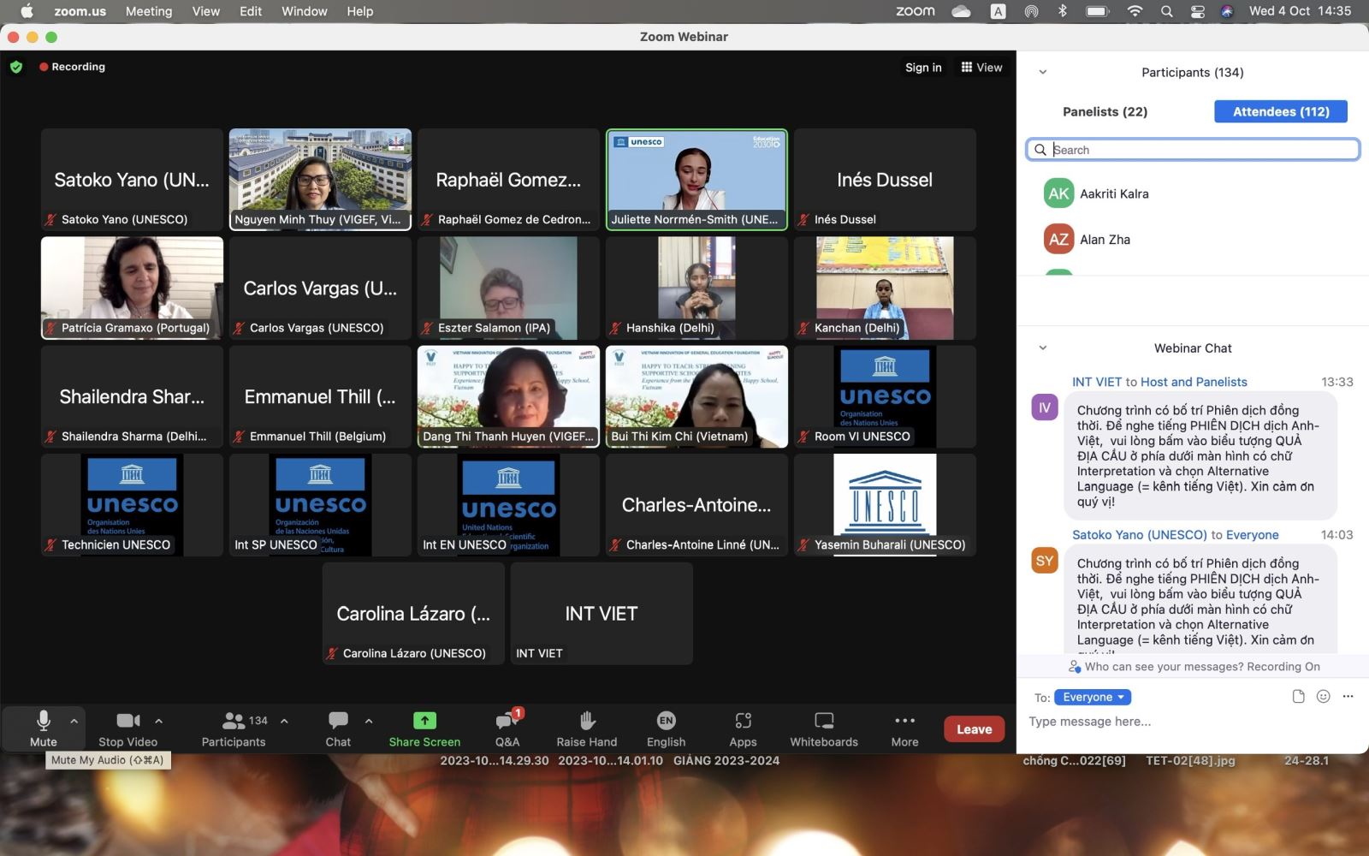Click 'Host and Panelists' recipient link
This screenshot has height=856, width=1369.
(1194, 382)
